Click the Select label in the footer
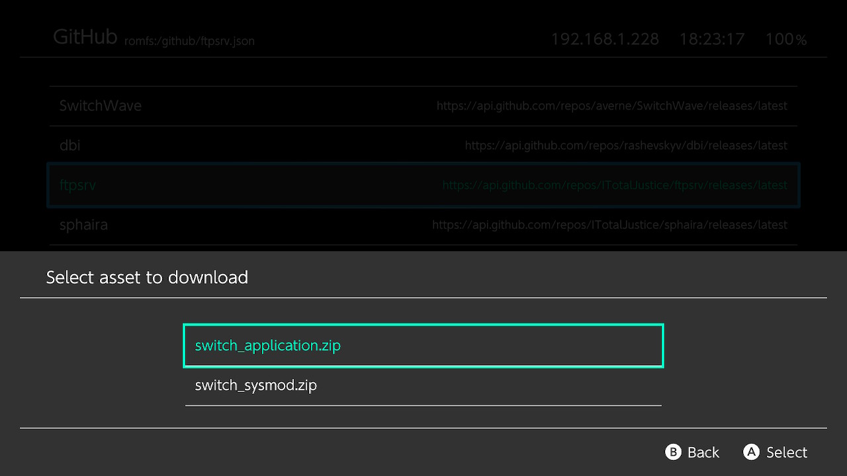Screen dimensions: 847x476 (787, 452)
